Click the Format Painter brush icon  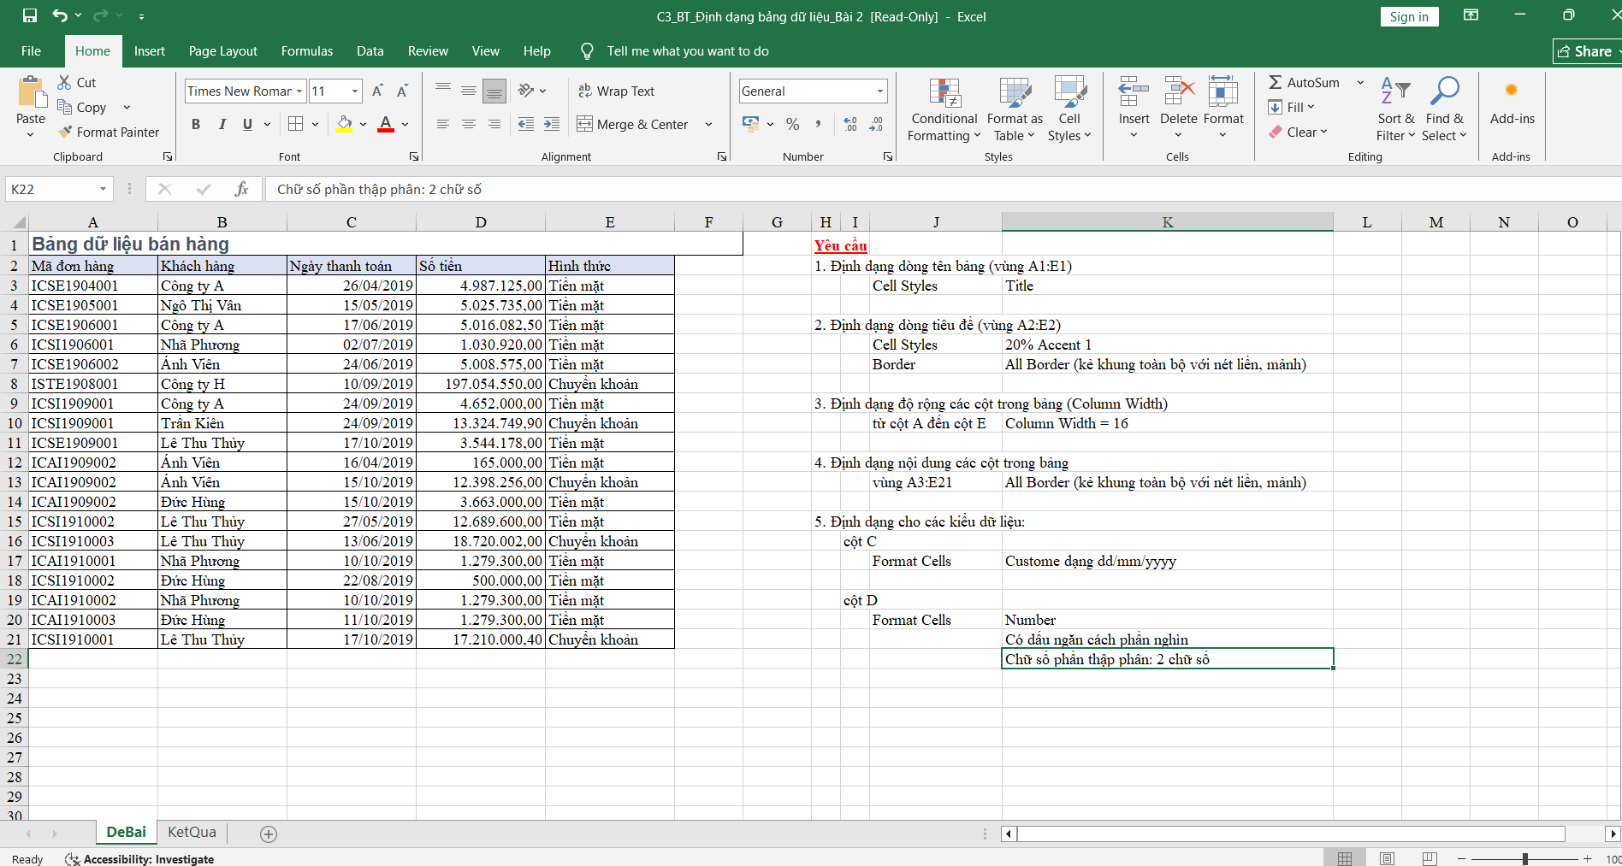(x=65, y=132)
